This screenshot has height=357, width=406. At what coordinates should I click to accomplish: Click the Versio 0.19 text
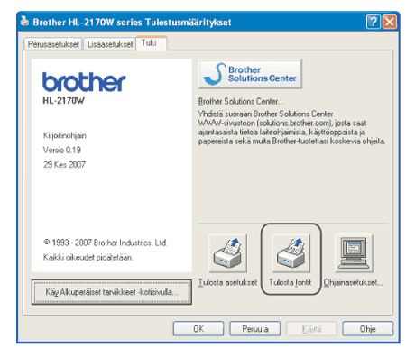pyautogui.click(x=62, y=150)
